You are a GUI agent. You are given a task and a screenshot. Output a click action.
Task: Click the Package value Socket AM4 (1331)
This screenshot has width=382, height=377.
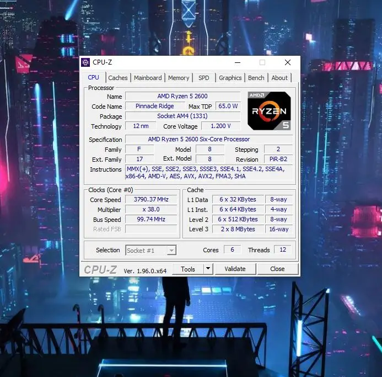point(182,116)
